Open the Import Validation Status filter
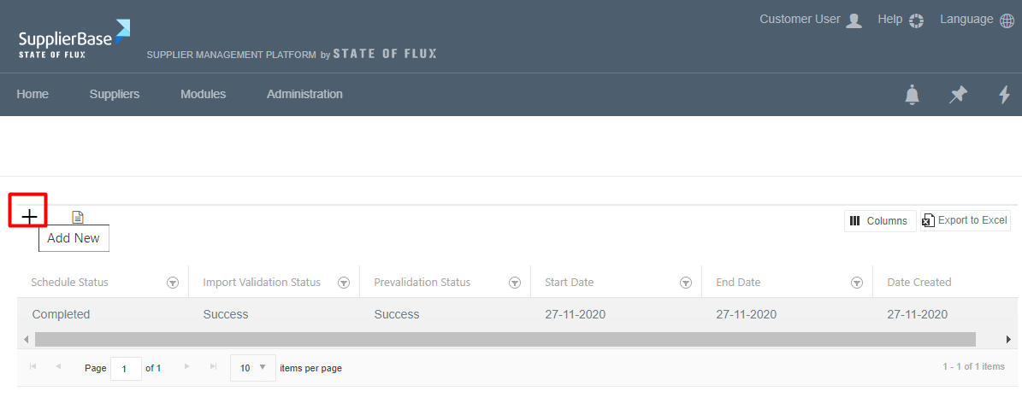 tap(344, 283)
